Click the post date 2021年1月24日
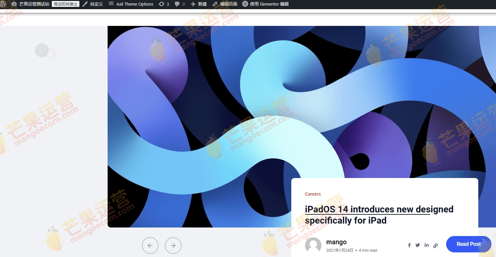The width and height of the screenshot is (496, 257). 340,250
